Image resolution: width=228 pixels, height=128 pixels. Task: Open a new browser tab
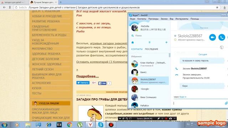coord(61,2)
